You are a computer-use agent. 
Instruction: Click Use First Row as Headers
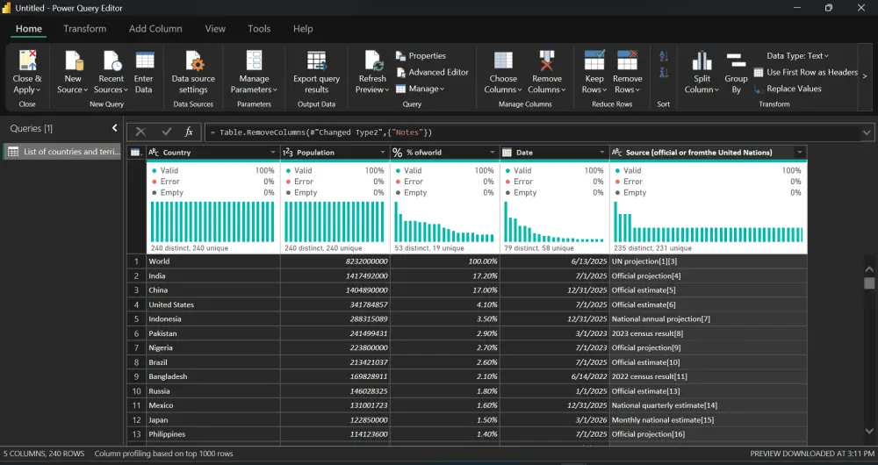pyautogui.click(x=806, y=72)
